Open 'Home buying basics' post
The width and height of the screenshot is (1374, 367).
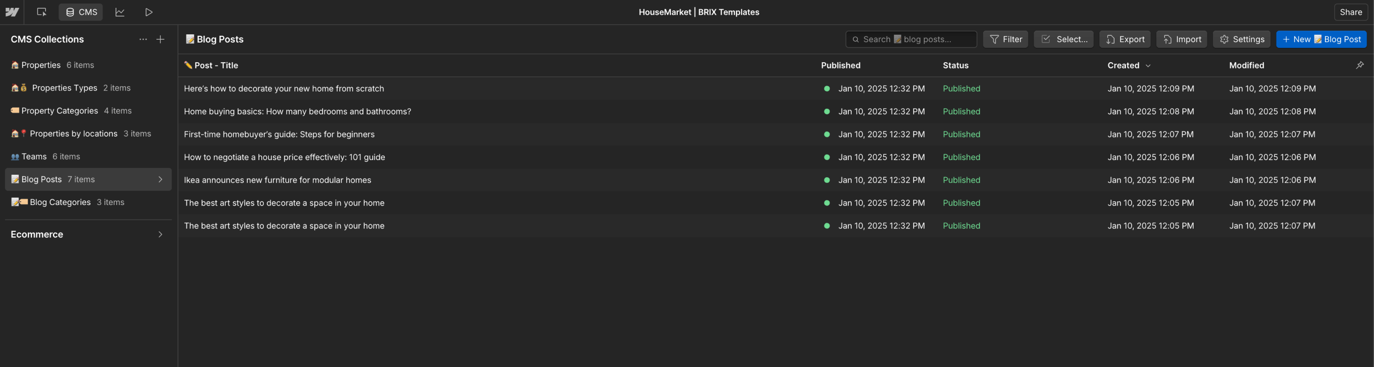[x=298, y=111]
